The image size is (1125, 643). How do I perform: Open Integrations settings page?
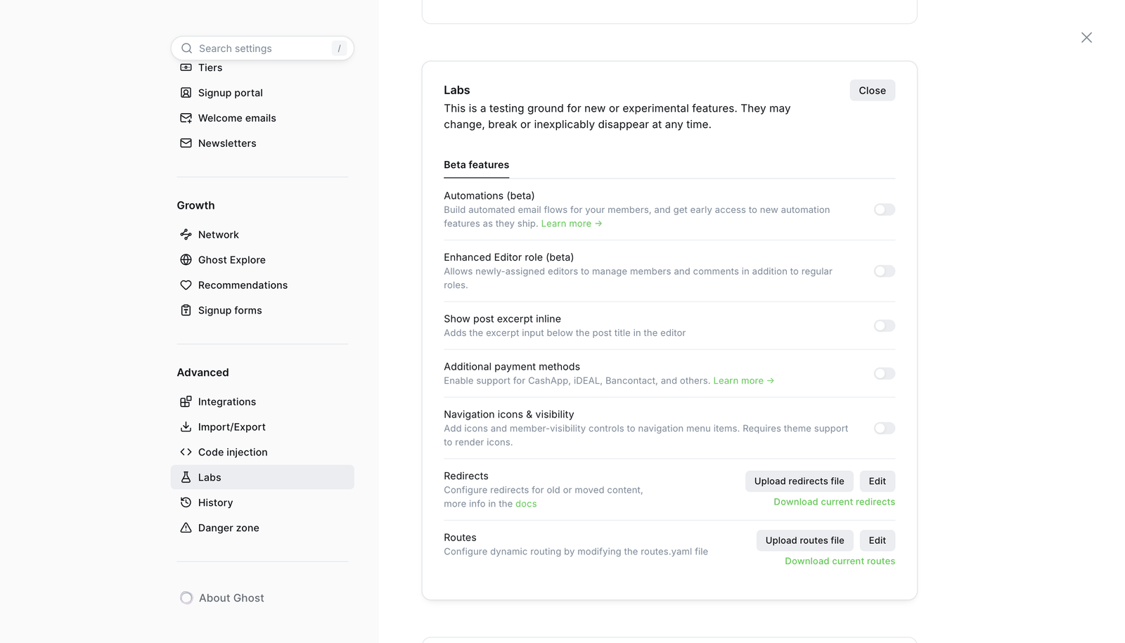(262, 402)
